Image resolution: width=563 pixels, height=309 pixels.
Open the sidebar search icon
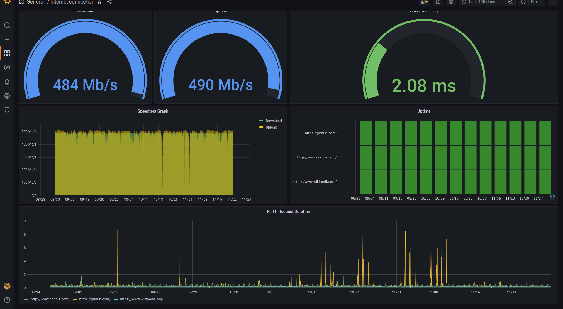point(7,25)
